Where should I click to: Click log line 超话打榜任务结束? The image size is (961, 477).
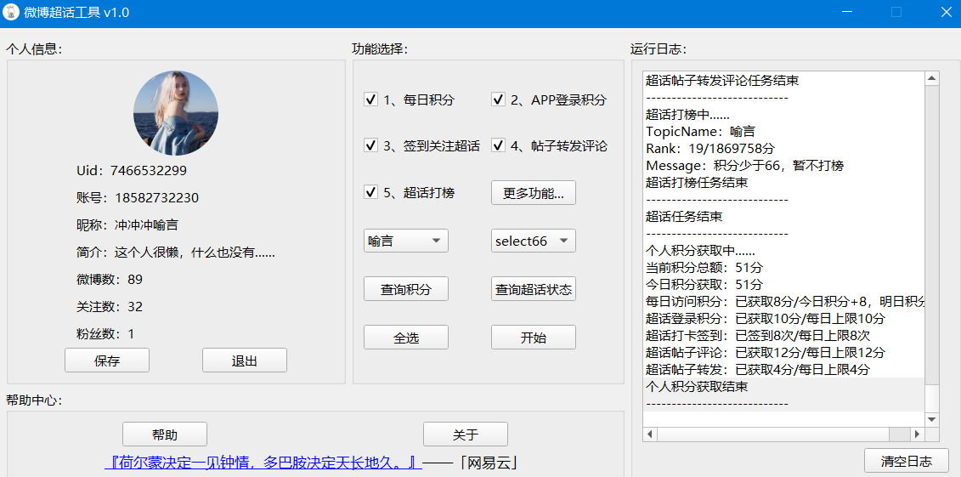click(x=697, y=182)
